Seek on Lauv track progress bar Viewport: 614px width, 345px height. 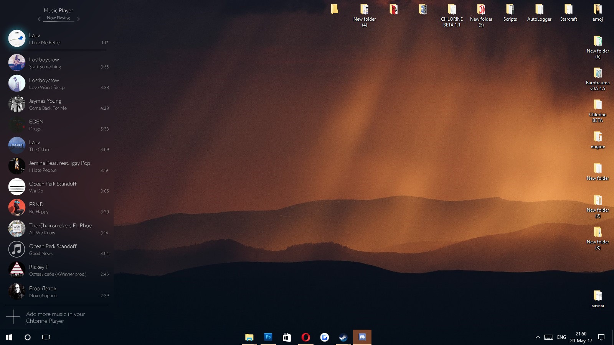click(59, 50)
